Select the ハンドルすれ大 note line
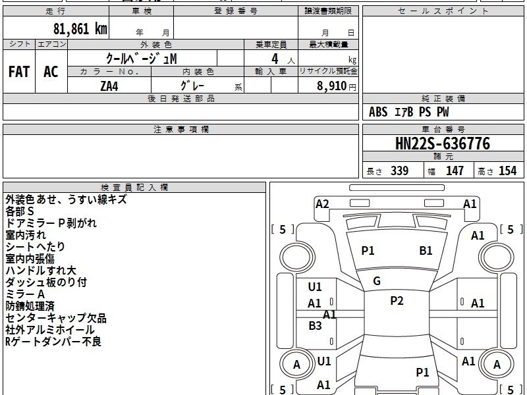This screenshot has width=527, height=395. pos(41,271)
